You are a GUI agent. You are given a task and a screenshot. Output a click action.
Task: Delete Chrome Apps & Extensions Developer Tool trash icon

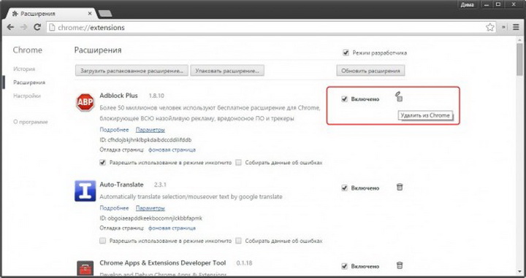point(400,266)
